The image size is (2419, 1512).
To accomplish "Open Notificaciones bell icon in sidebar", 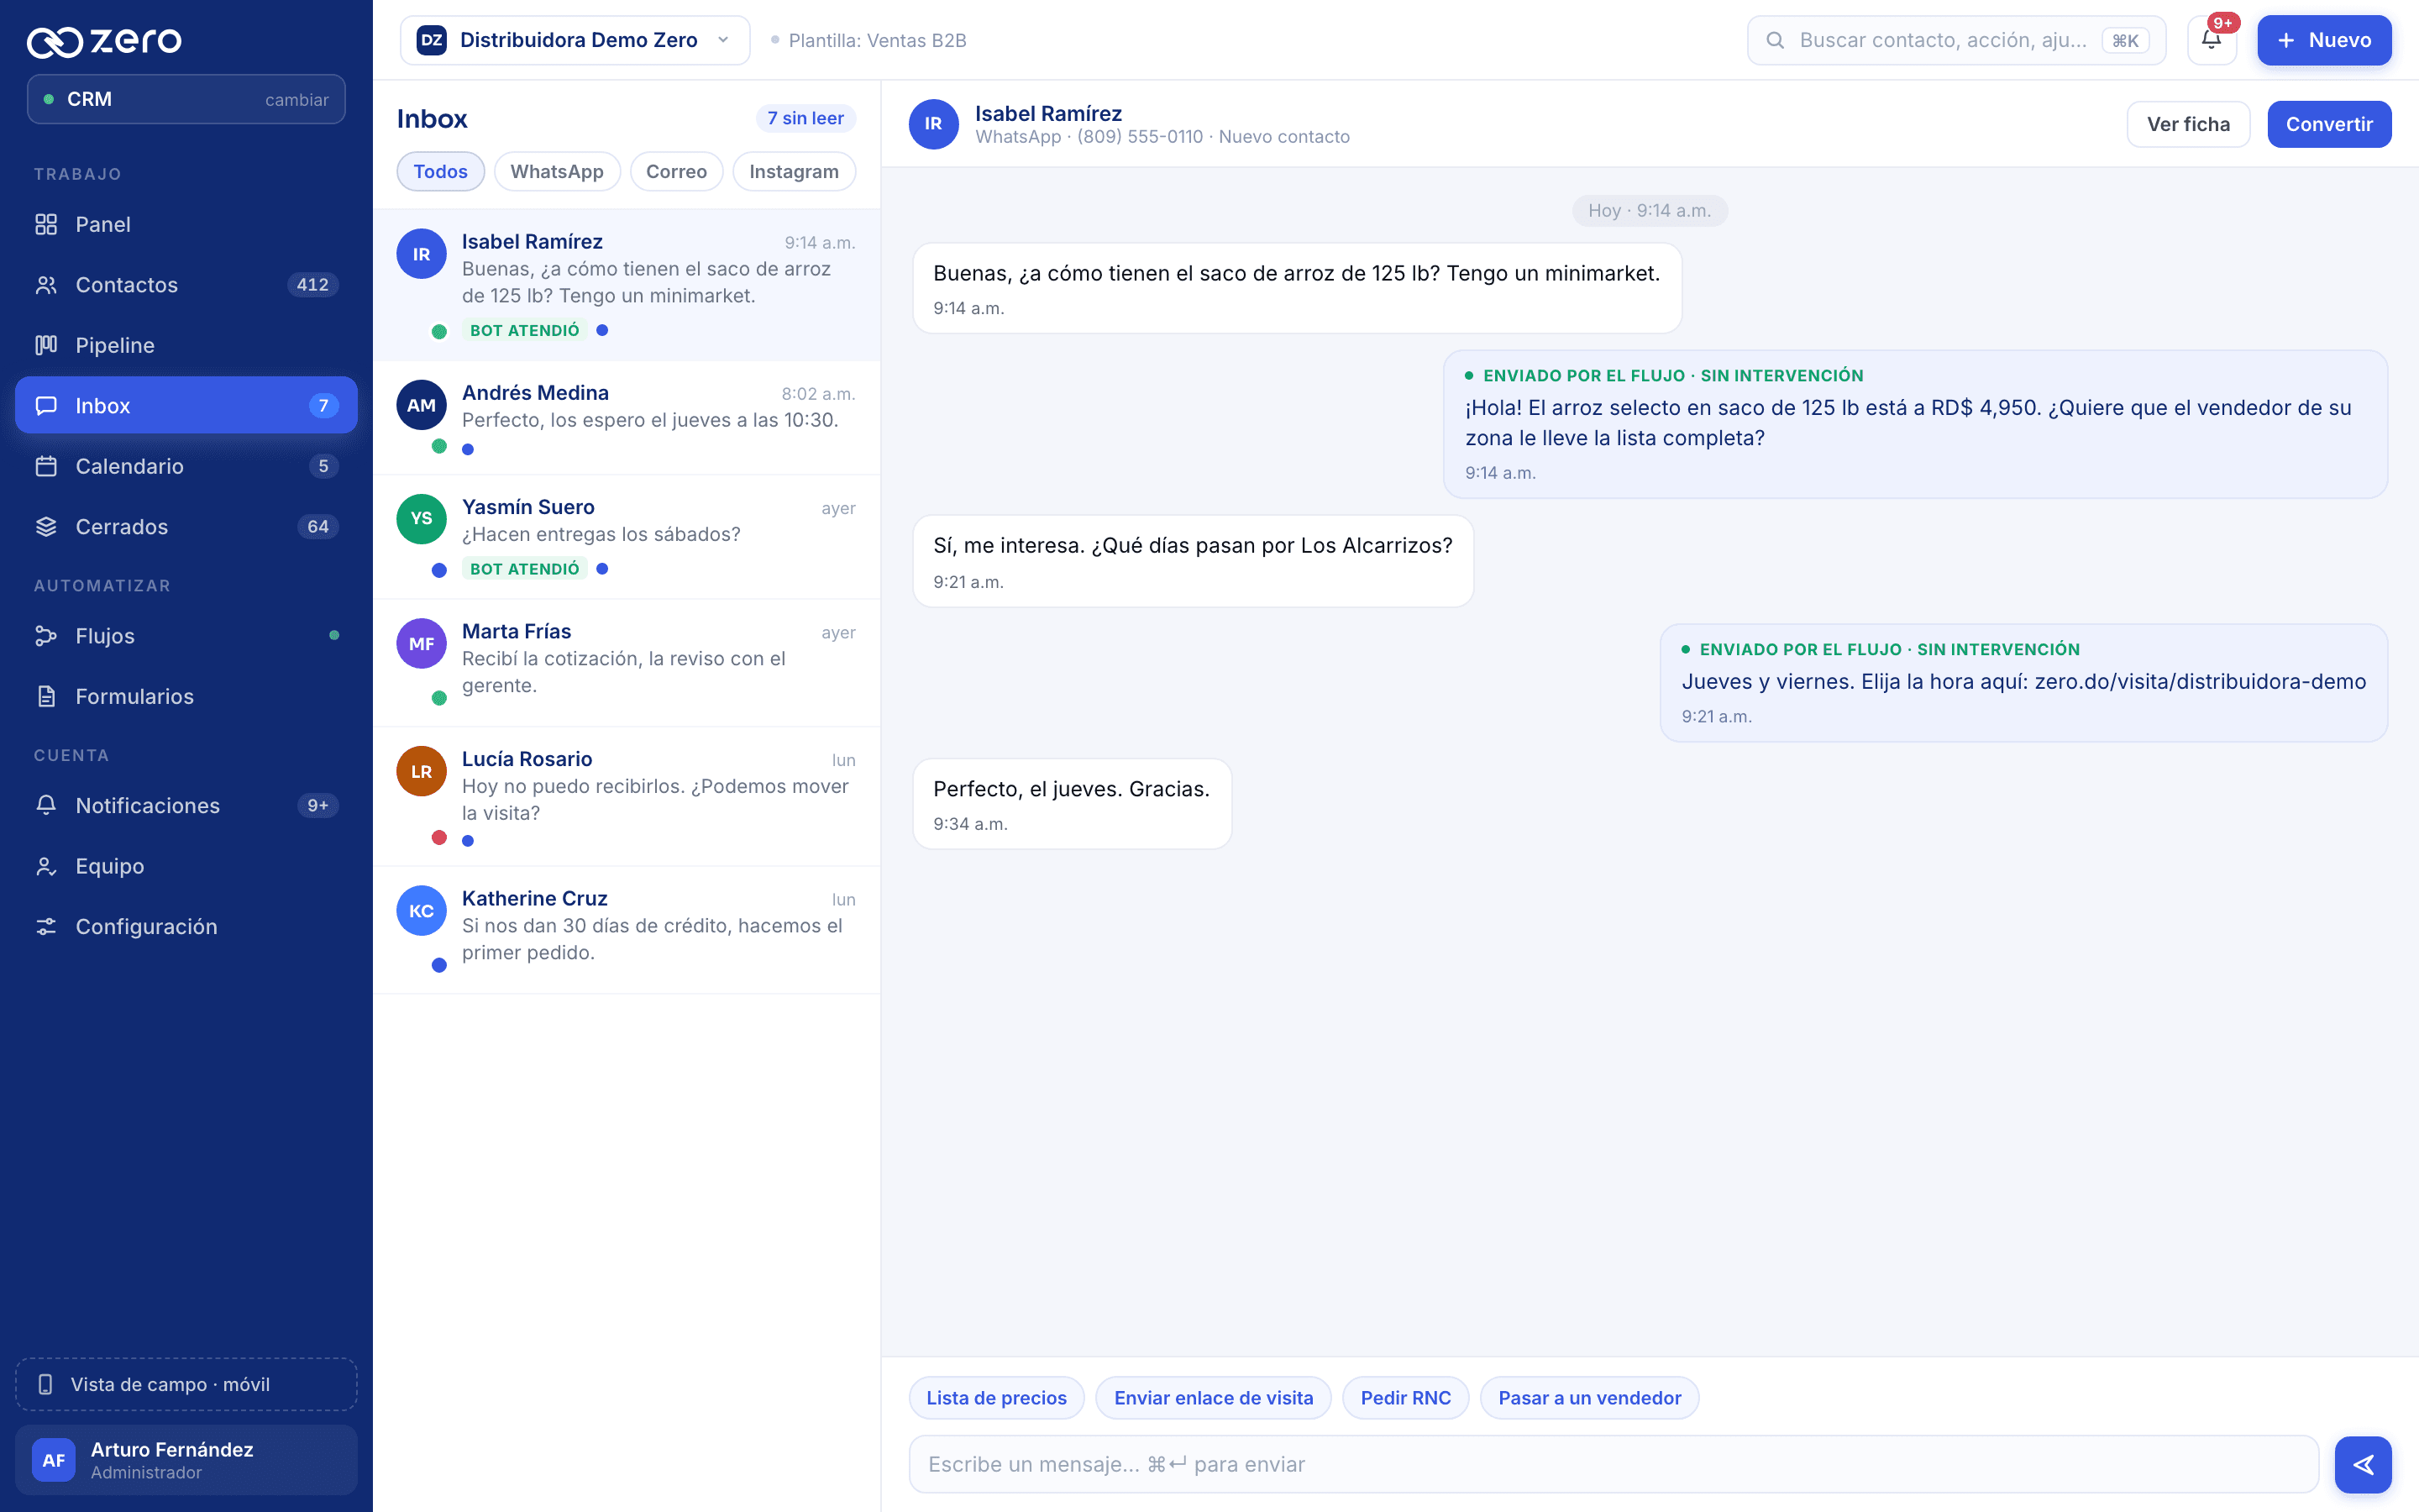I will pos(46,805).
